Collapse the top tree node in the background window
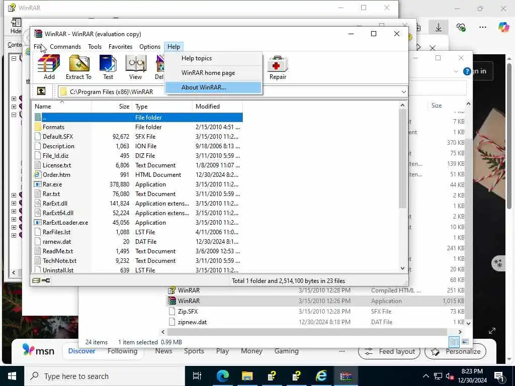The width and height of the screenshot is (515, 386). 14,58
